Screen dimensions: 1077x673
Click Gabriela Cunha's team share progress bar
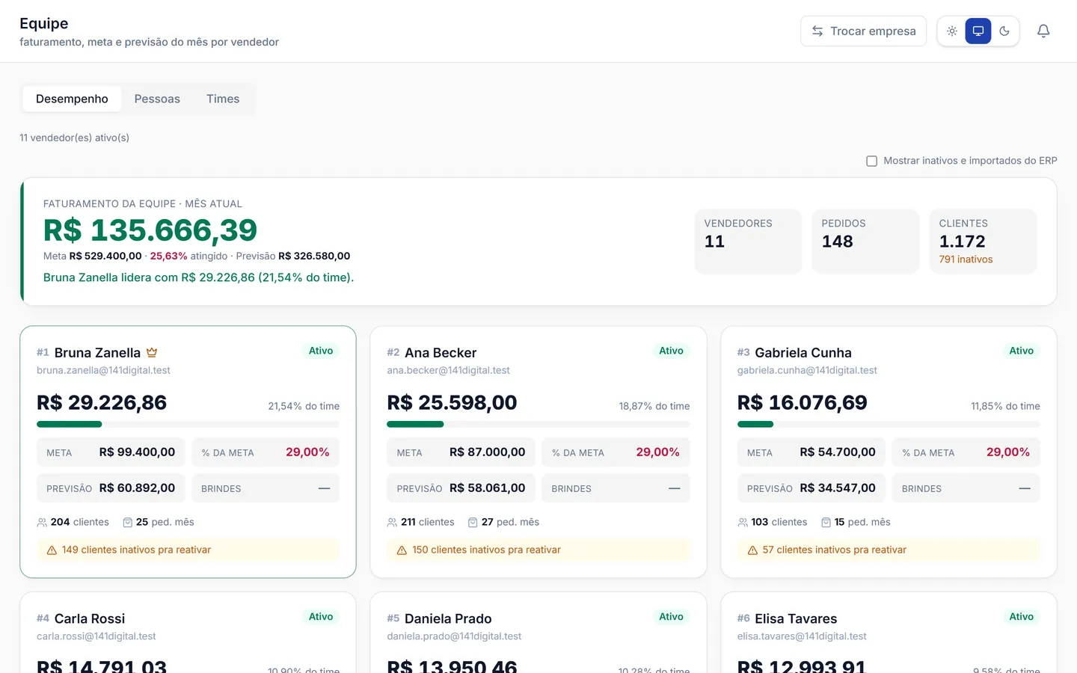coord(889,424)
